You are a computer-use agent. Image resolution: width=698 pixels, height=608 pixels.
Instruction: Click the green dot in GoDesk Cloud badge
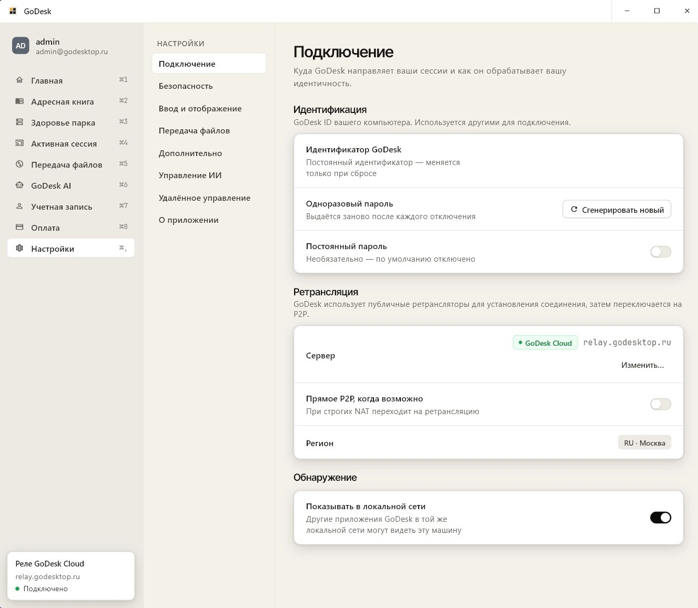tap(520, 343)
